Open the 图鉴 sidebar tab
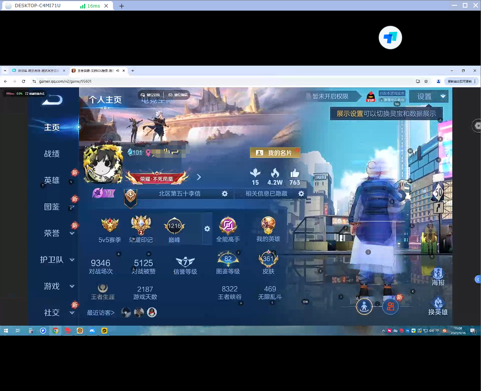The width and height of the screenshot is (481, 391). tap(52, 207)
